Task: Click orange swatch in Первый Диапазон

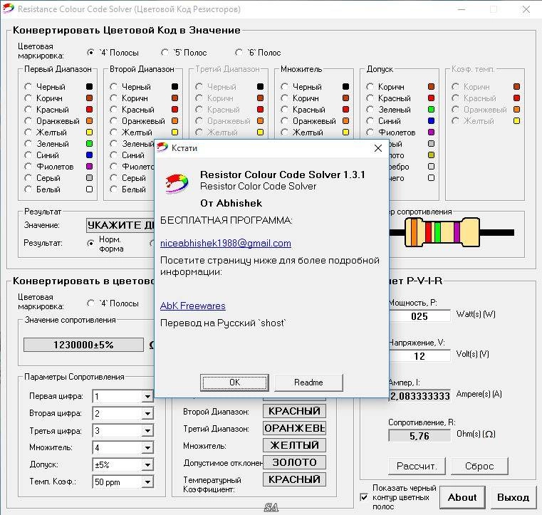Action: pyautogui.click(x=89, y=120)
